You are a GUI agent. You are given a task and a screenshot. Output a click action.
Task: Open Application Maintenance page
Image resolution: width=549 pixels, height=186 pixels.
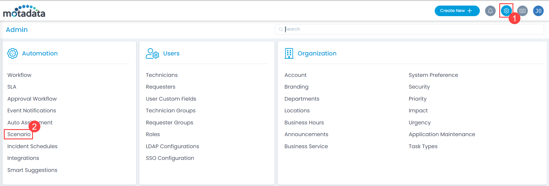click(x=442, y=134)
